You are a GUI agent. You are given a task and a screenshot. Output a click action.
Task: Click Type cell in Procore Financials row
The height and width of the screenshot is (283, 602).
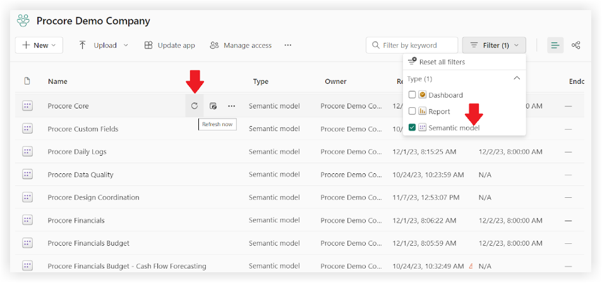(274, 220)
